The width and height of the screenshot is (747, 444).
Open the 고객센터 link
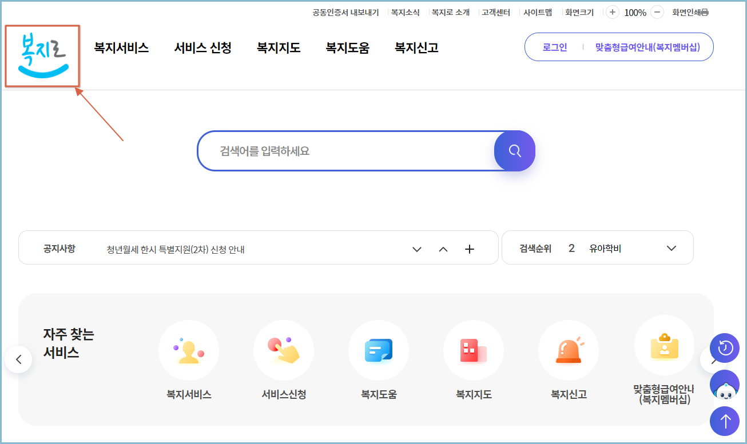tap(495, 11)
